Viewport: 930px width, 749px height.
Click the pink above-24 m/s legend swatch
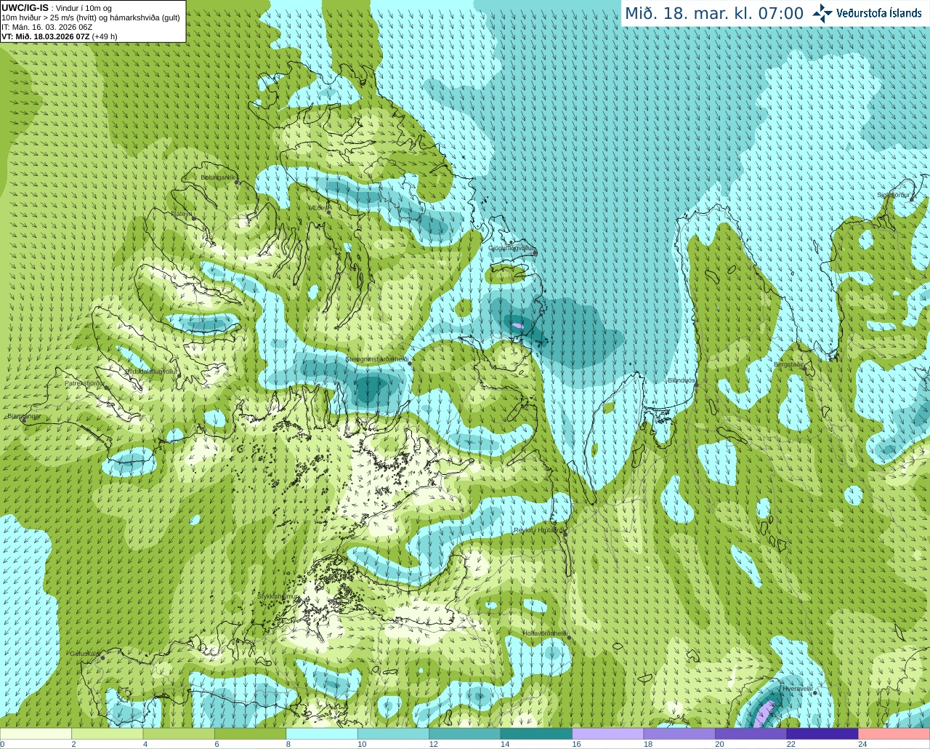point(894,734)
